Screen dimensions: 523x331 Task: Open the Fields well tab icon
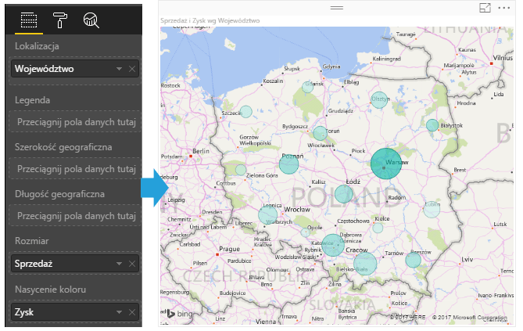point(30,20)
